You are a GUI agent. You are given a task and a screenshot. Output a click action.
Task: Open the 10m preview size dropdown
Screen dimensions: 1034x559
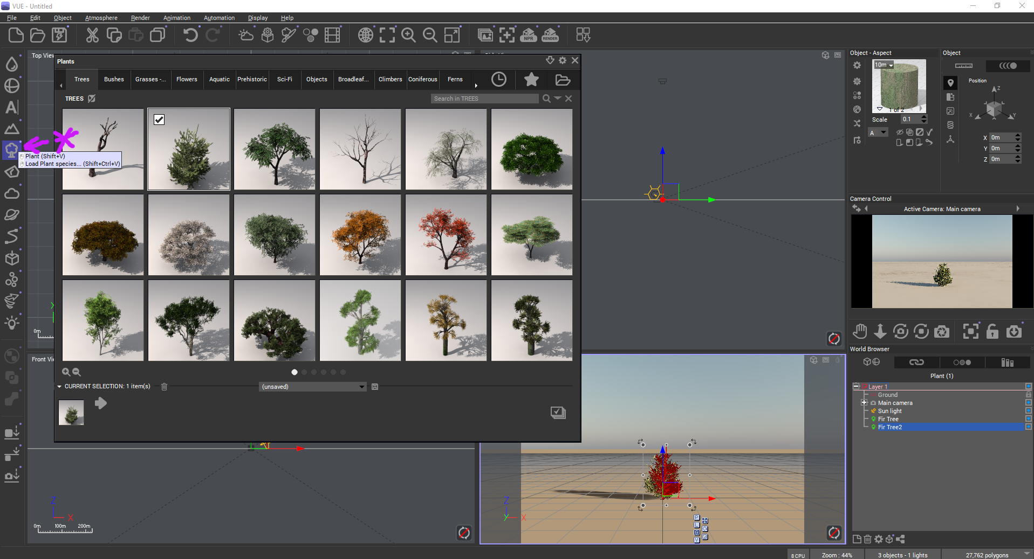884,65
